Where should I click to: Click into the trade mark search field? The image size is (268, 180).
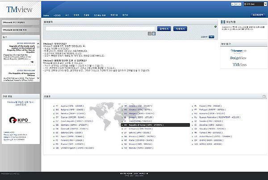100,29
